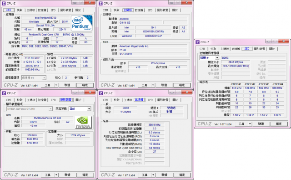Open 關於 tab in GeForce GT 240 window

click(78, 100)
